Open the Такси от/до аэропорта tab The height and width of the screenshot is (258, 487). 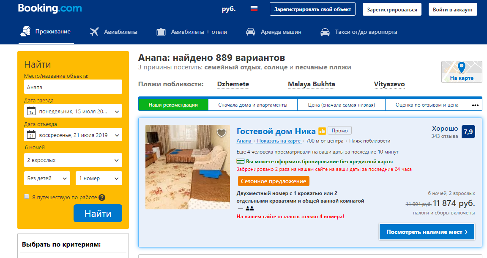(x=358, y=32)
